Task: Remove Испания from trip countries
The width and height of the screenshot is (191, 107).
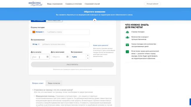Action: point(43,32)
